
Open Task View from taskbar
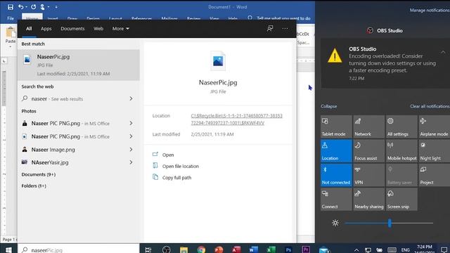click(148, 249)
